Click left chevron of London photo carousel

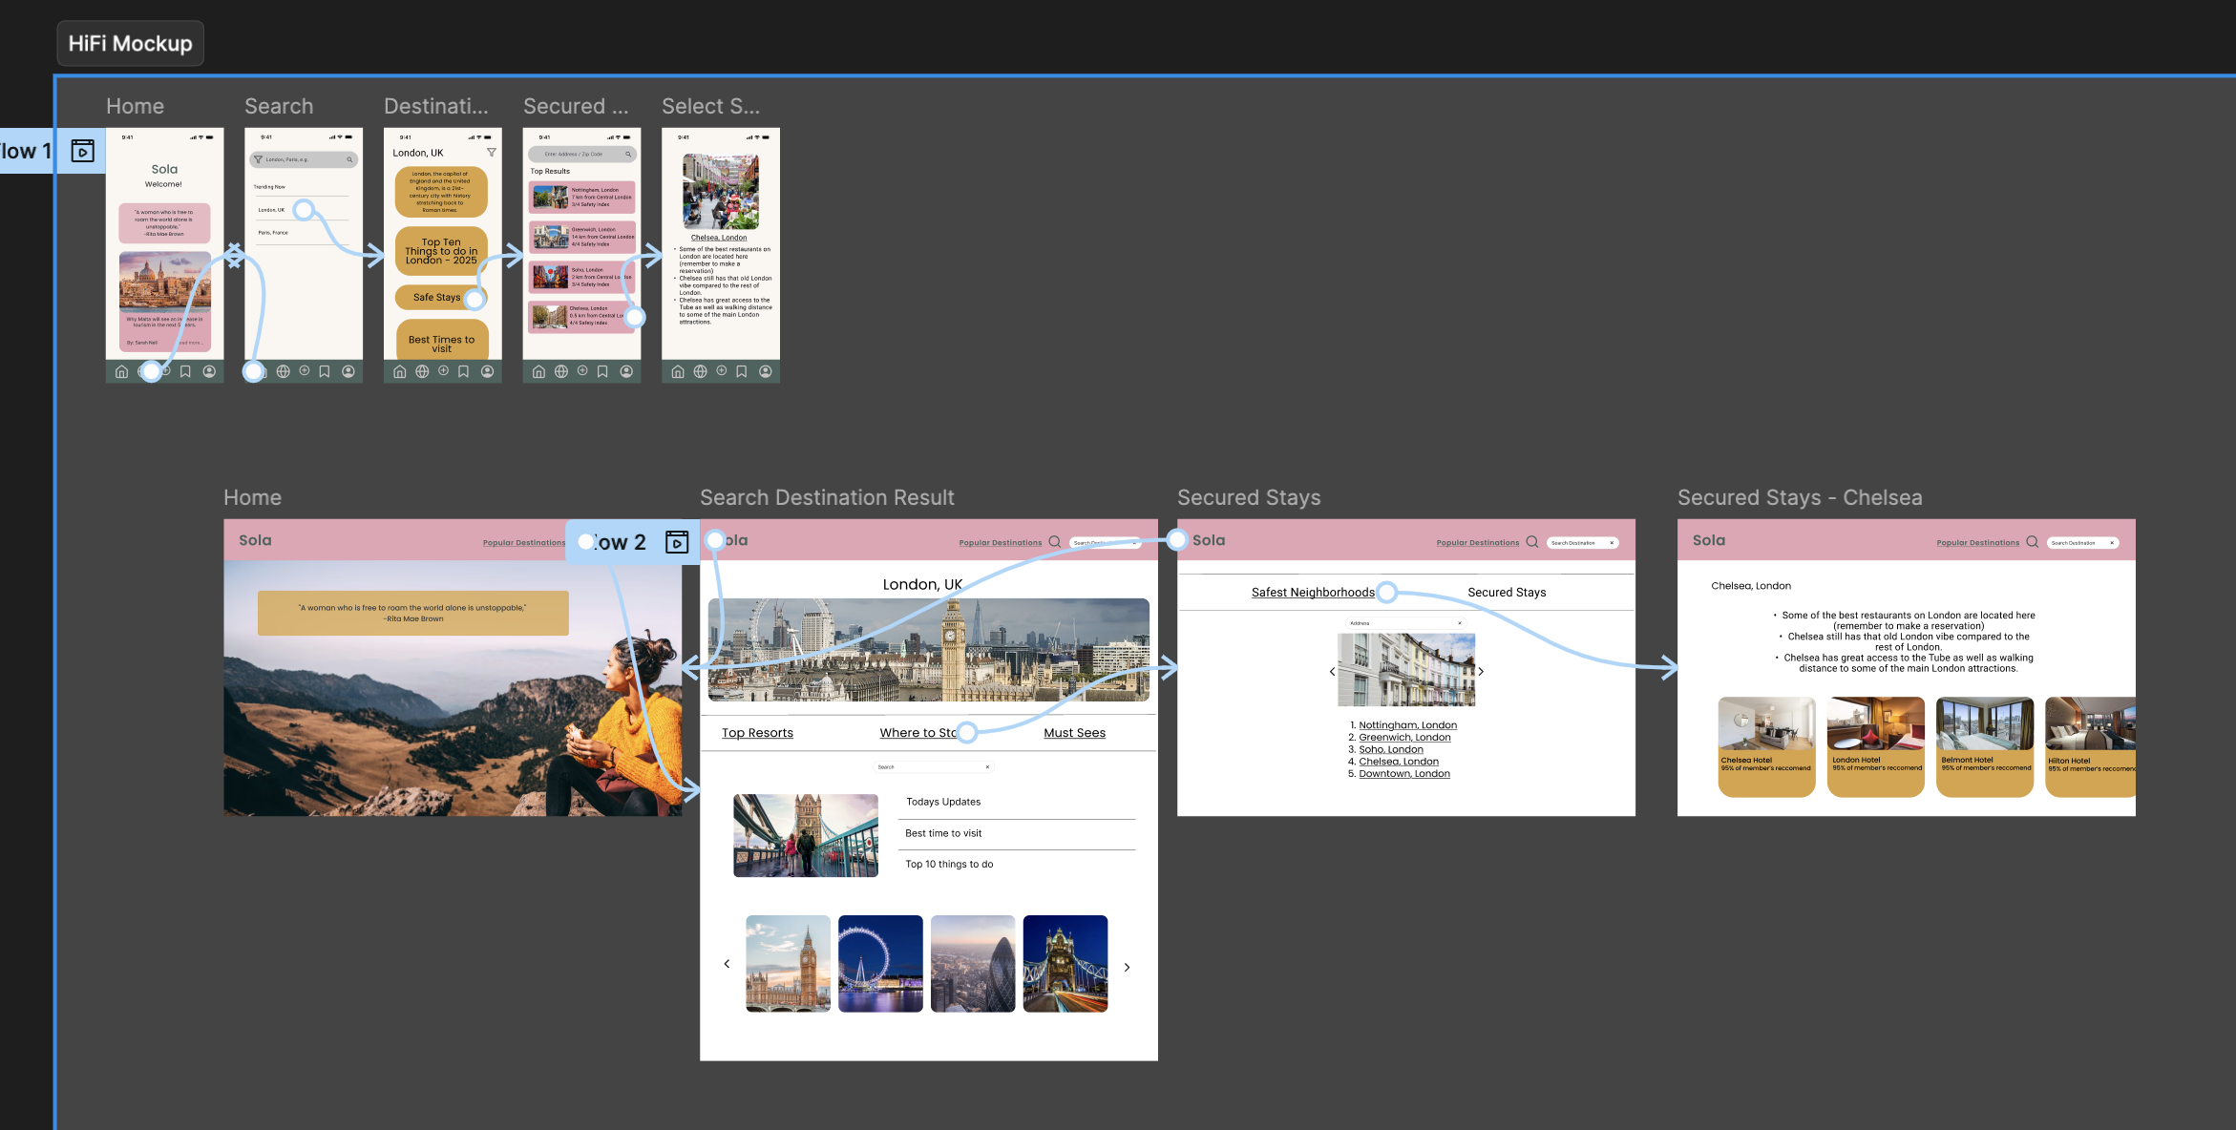pos(727,964)
